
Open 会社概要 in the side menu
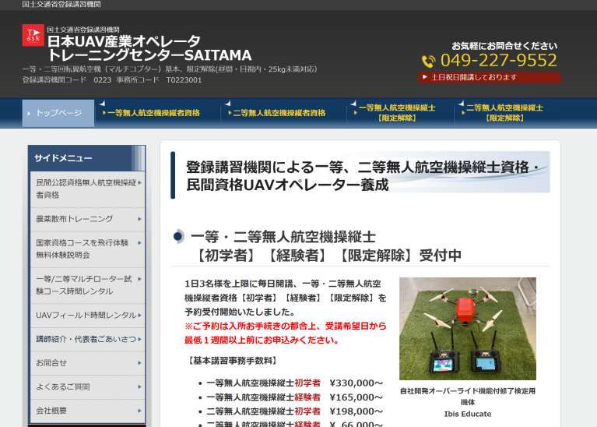pos(88,411)
